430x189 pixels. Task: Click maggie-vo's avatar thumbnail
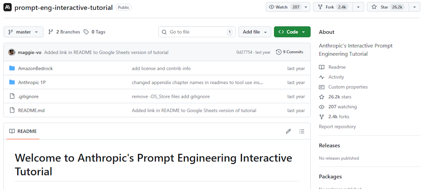12,52
